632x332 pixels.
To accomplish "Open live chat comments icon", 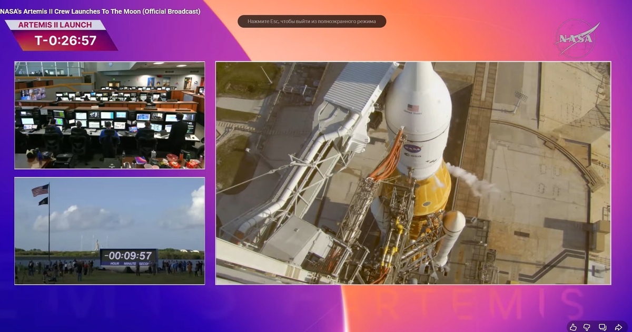I will pyautogui.click(x=603, y=327).
